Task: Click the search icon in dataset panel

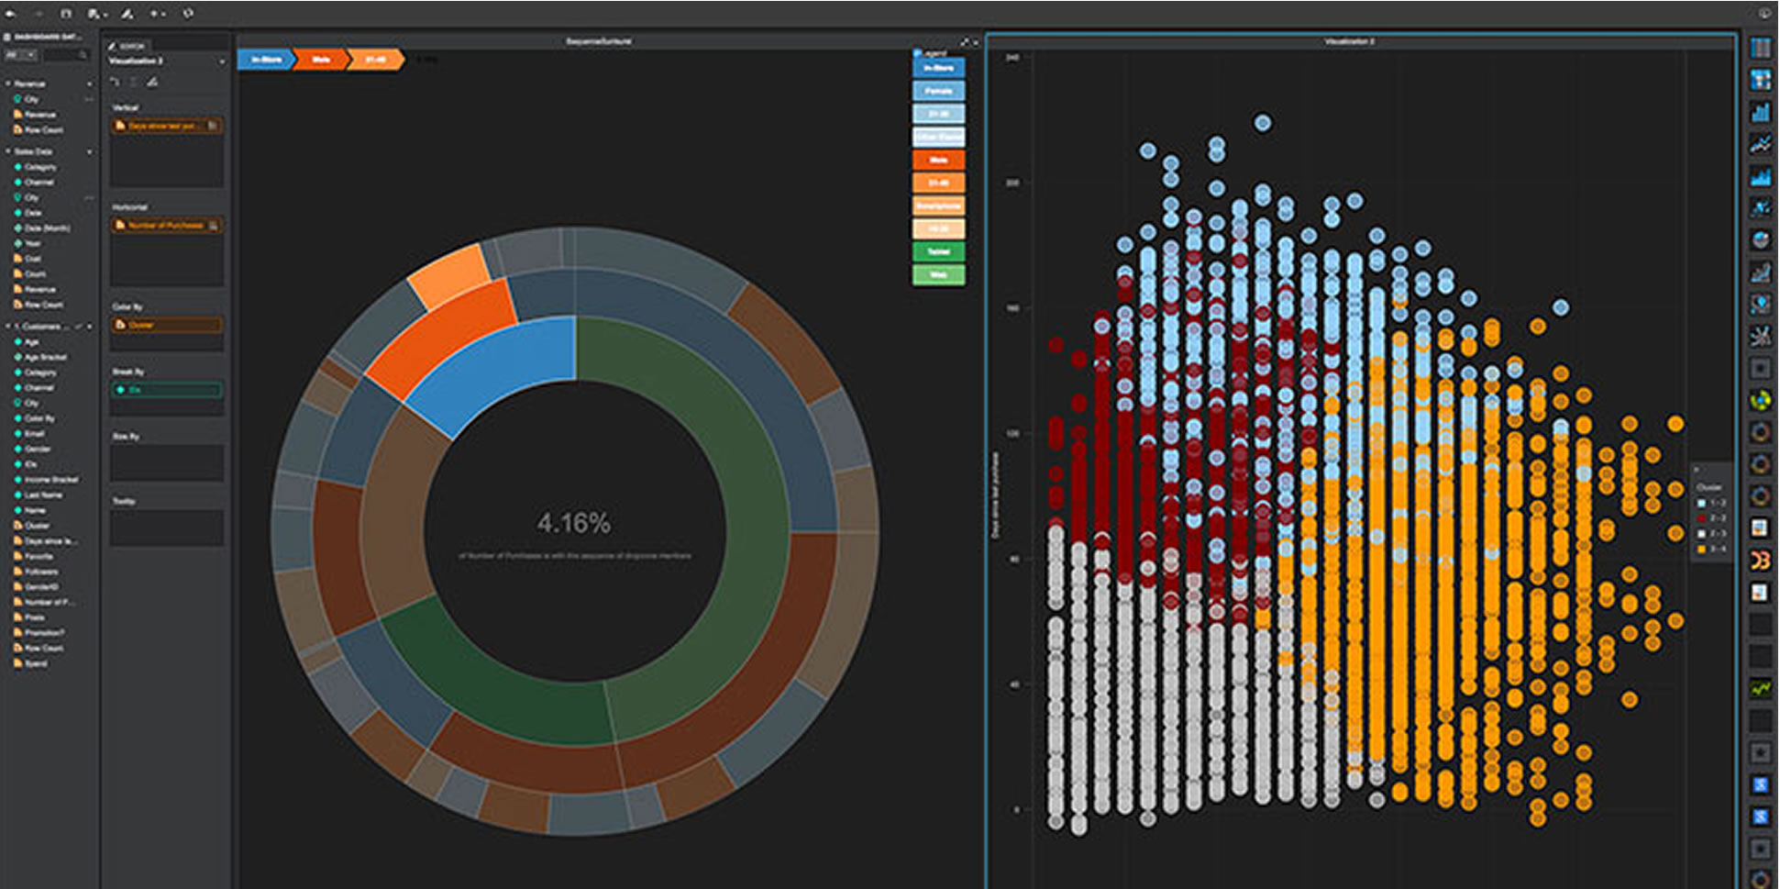Action: pyautogui.click(x=83, y=56)
